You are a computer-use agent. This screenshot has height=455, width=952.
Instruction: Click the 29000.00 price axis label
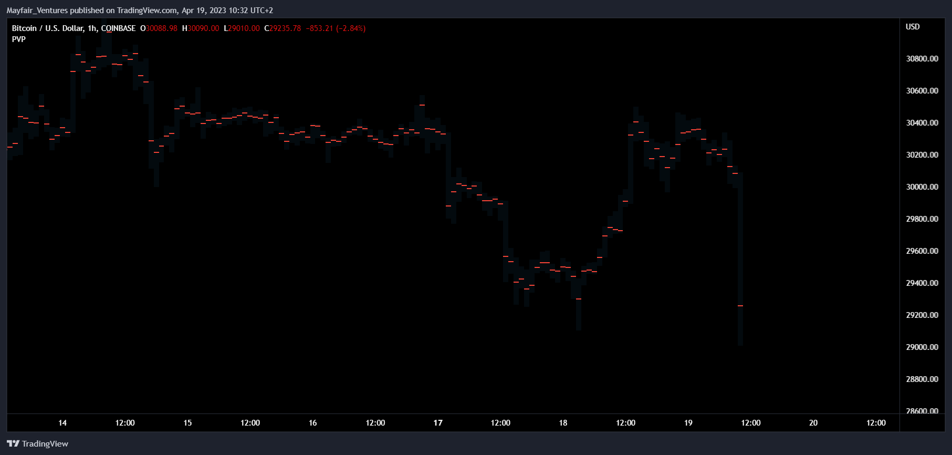point(922,347)
